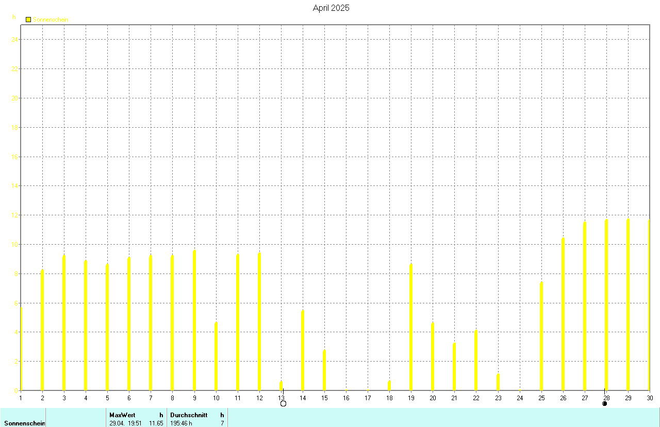Click the full moon symbol below day 13
This screenshot has width=660, height=427.
283,404
